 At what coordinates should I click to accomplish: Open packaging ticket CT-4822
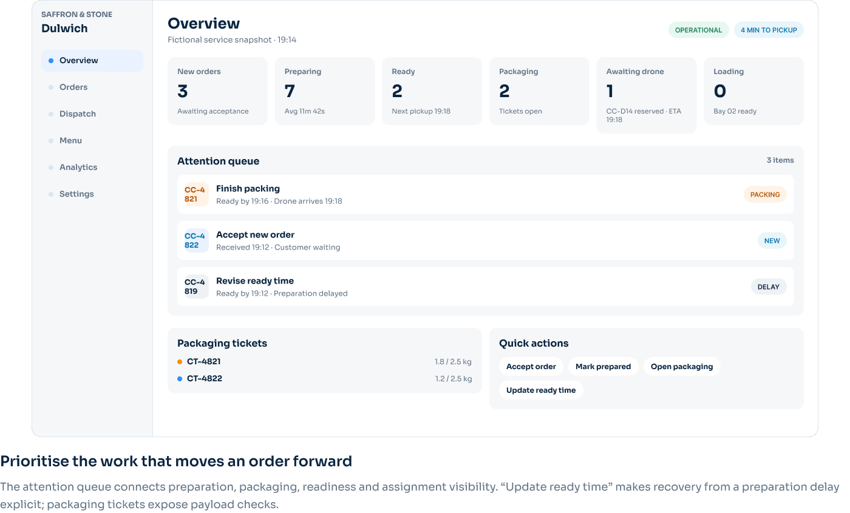[x=324, y=379]
